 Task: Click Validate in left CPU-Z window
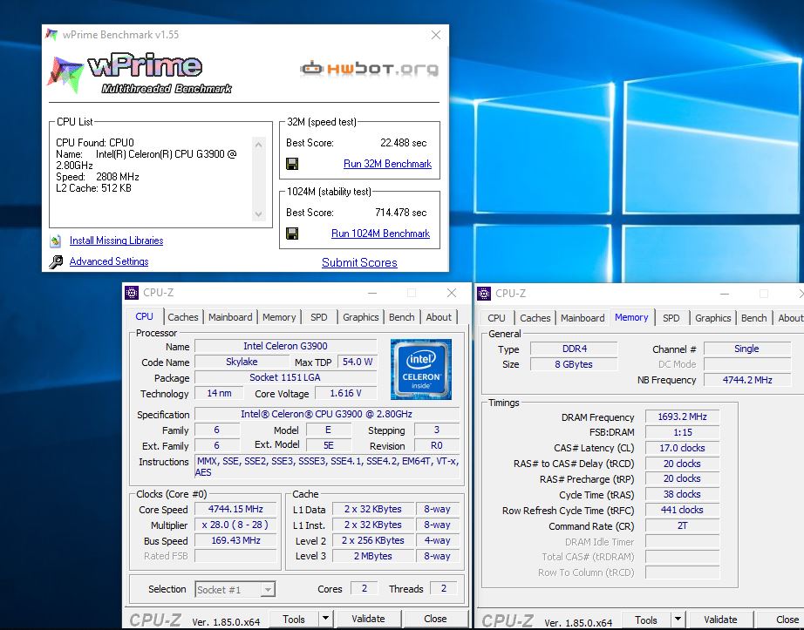coord(368,619)
